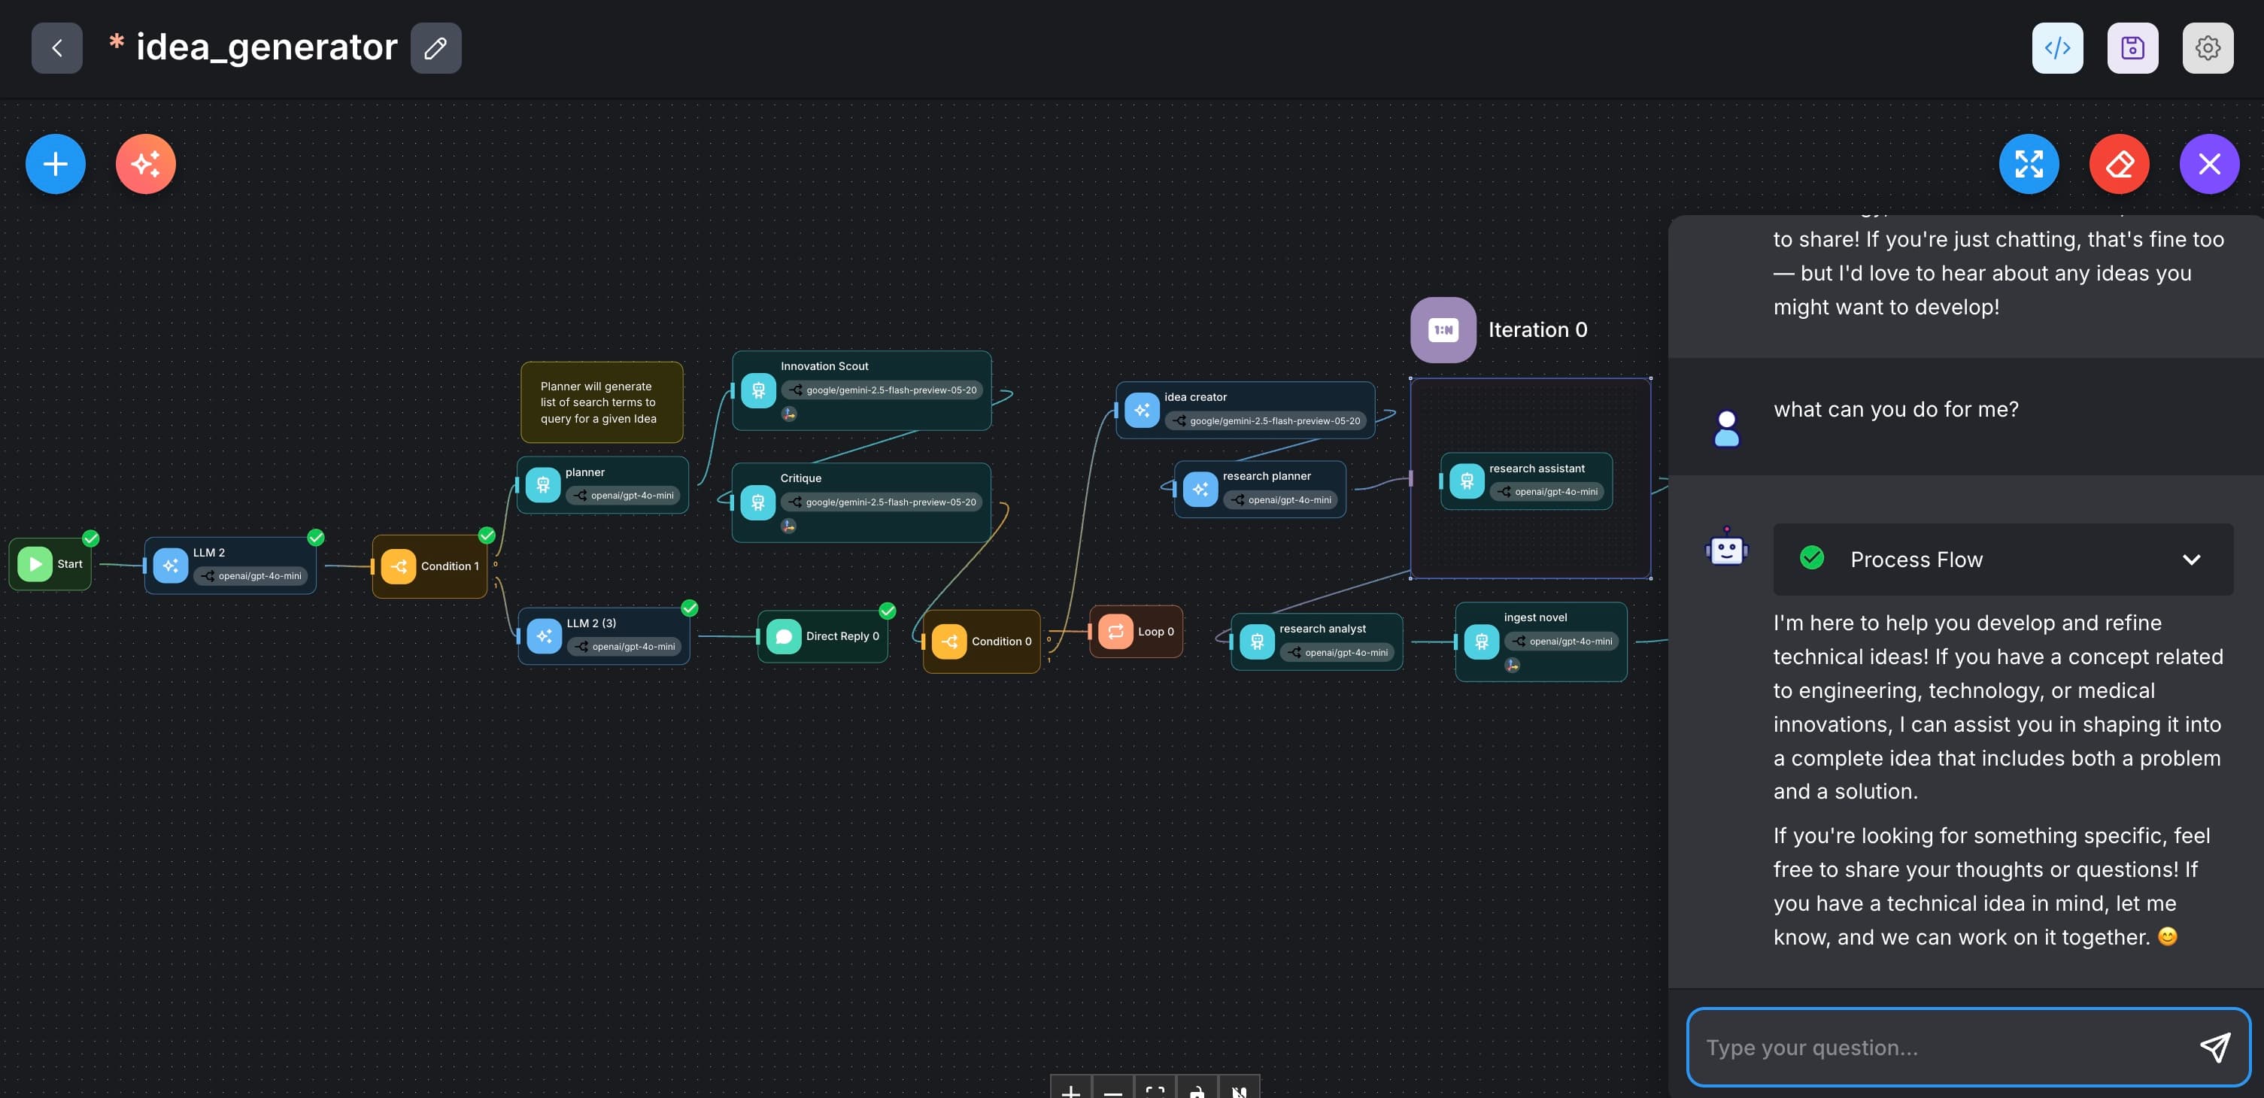The height and width of the screenshot is (1098, 2264).
Task: Toggle the canvas lock icon
Action: coord(1196,1093)
